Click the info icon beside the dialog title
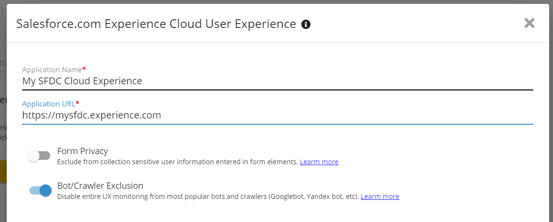553x222 pixels. coord(306,24)
